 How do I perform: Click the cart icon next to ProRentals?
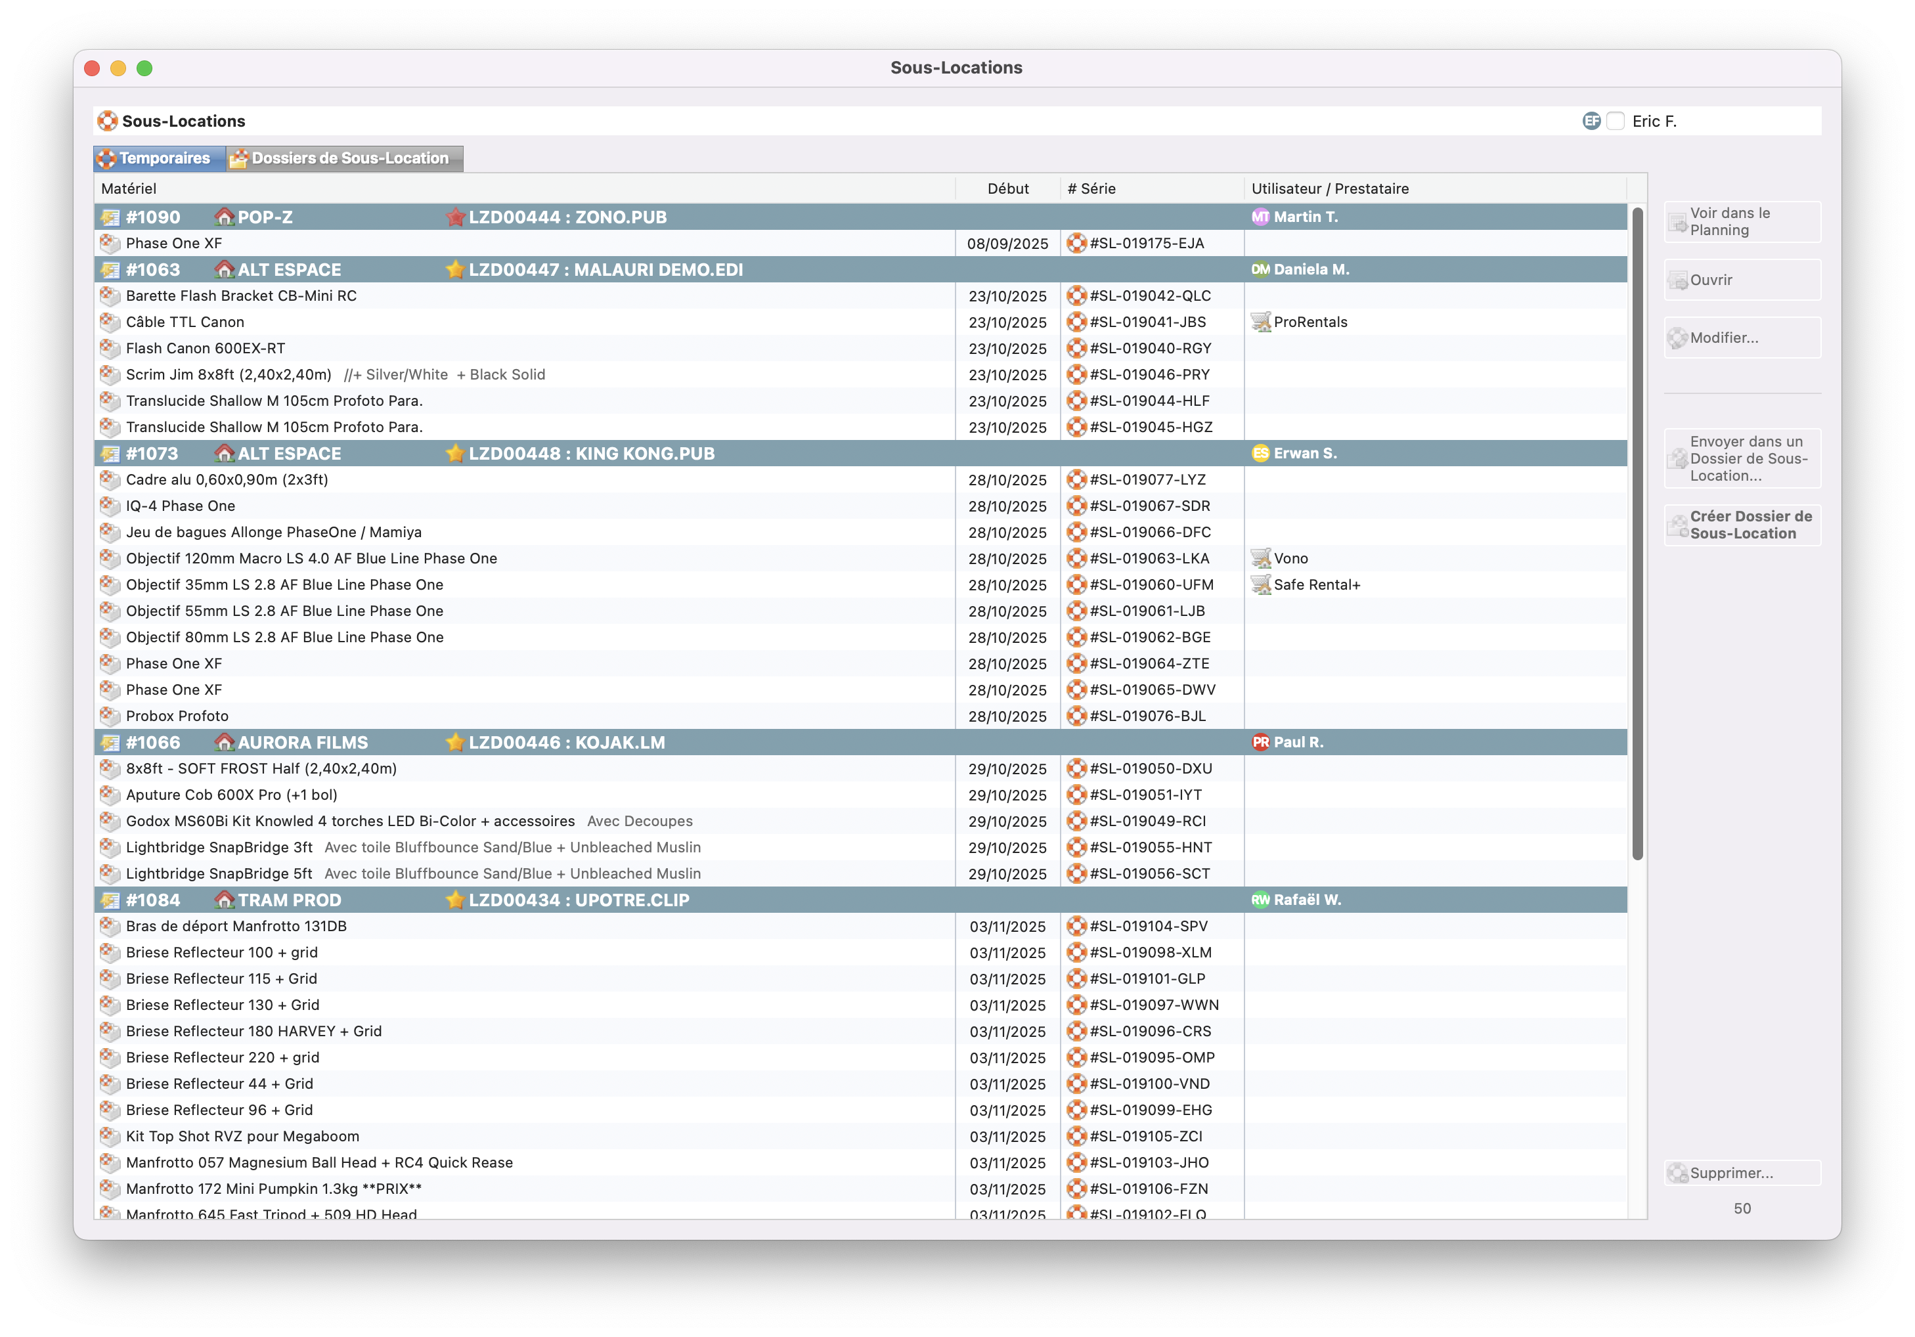(1260, 322)
